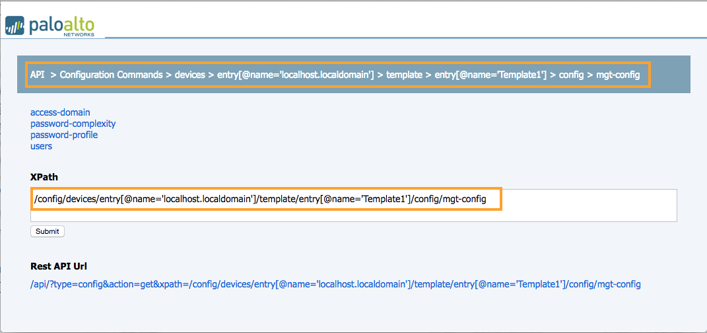Navigate to the devices breadcrumb item
Screen dimensions: 707x333
pyautogui.click(x=189, y=75)
